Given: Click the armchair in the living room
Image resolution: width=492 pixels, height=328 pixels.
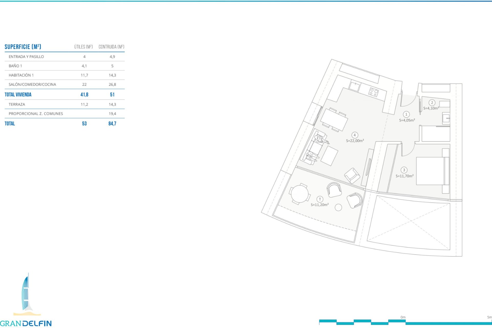Looking at the screenshot, I should click(352, 176).
